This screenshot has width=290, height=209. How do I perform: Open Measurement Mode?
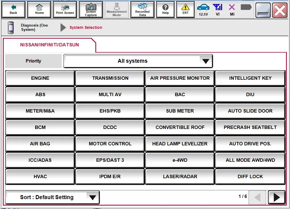pyautogui.click(x=117, y=10)
